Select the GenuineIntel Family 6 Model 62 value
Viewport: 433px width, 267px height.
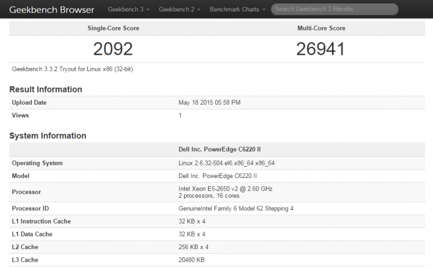[236, 209]
